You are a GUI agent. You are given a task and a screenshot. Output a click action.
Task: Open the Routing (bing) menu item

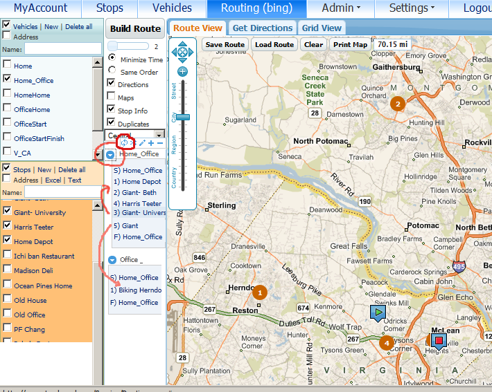(256, 8)
